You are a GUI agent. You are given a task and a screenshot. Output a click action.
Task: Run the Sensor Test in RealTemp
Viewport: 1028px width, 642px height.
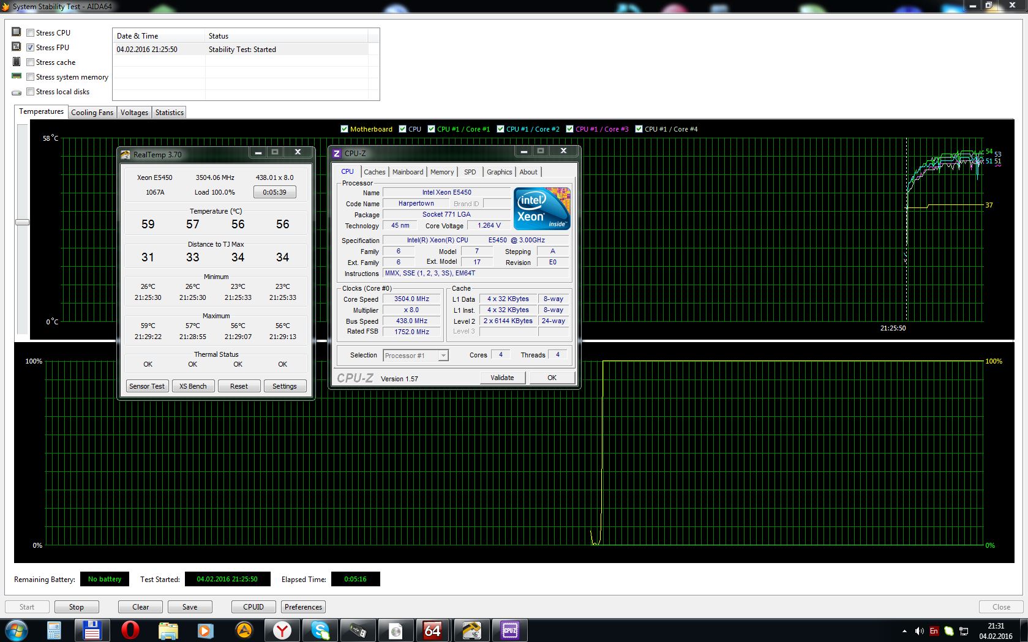pyautogui.click(x=147, y=386)
